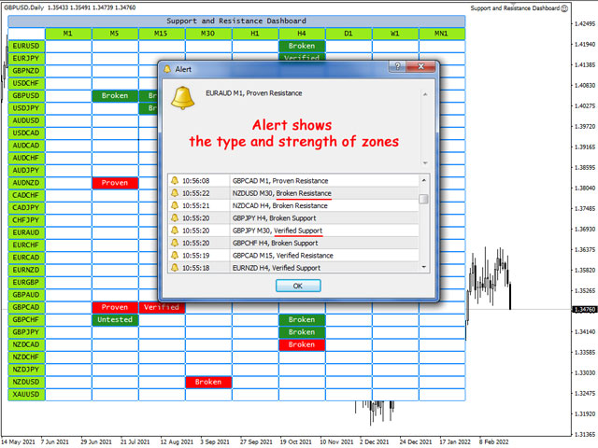The height and width of the screenshot is (448, 598).
Task: Click bell icon beside the 10:55:22 entry
Action: (x=174, y=193)
